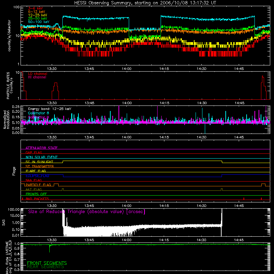
Task: Click the 25-50 keV green legend label
Action: (x=38, y=18)
